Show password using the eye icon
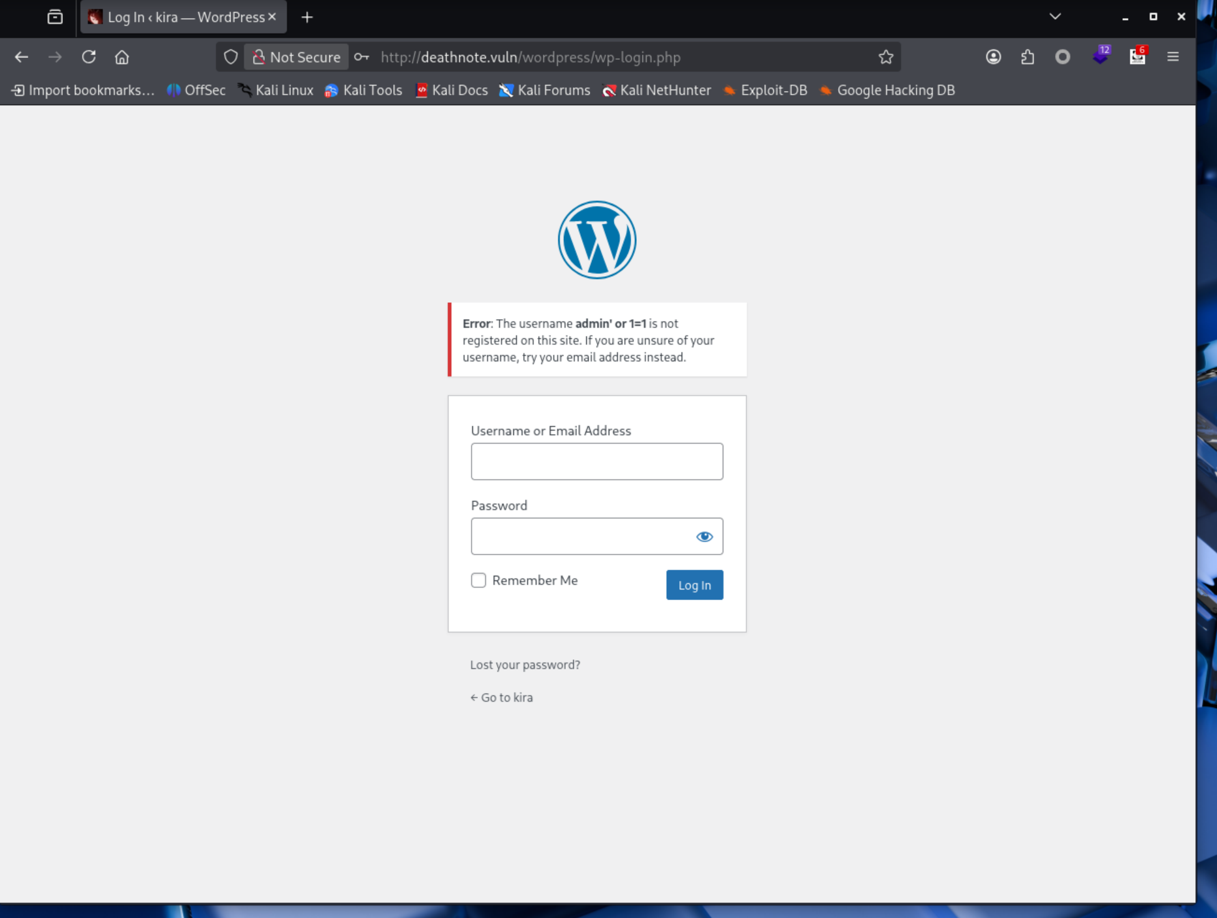The image size is (1217, 918). coord(704,536)
